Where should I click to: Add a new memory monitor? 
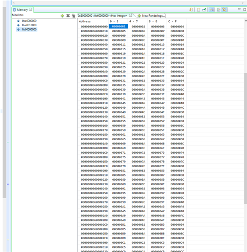point(62,16)
